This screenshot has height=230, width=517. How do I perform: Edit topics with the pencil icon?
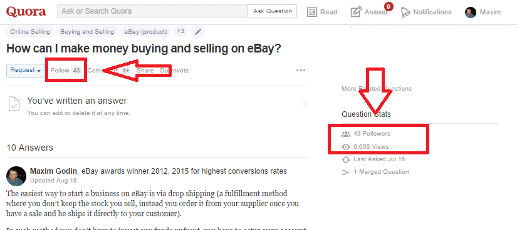coord(198,32)
